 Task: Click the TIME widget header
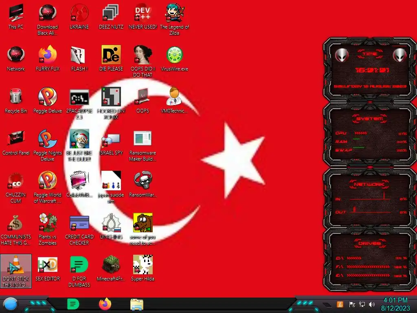click(x=370, y=54)
